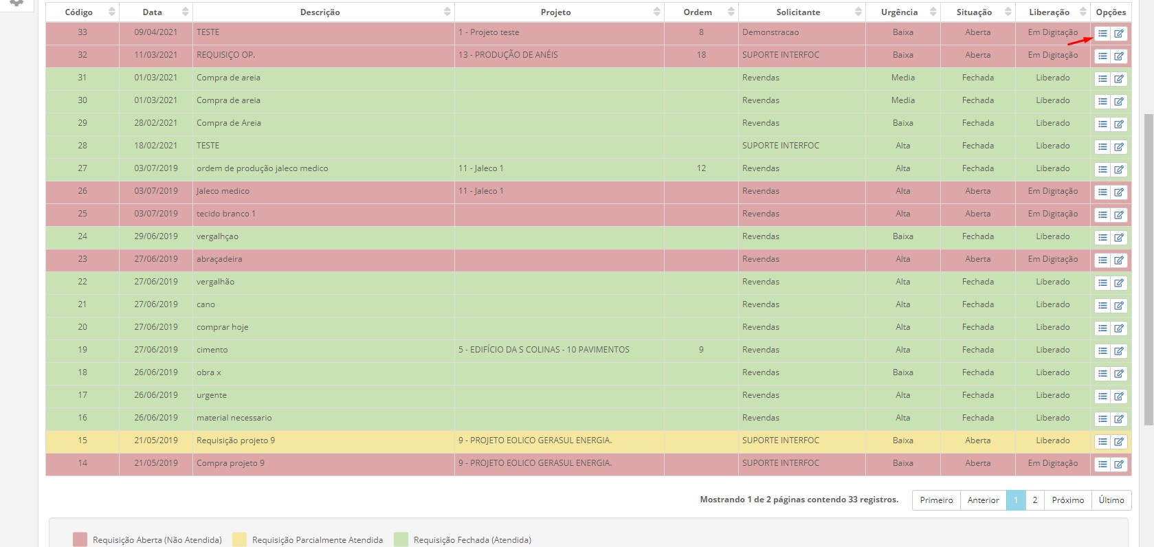Open items list icon for requisition 21
The width and height of the screenshot is (1154, 547).
[1102, 306]
